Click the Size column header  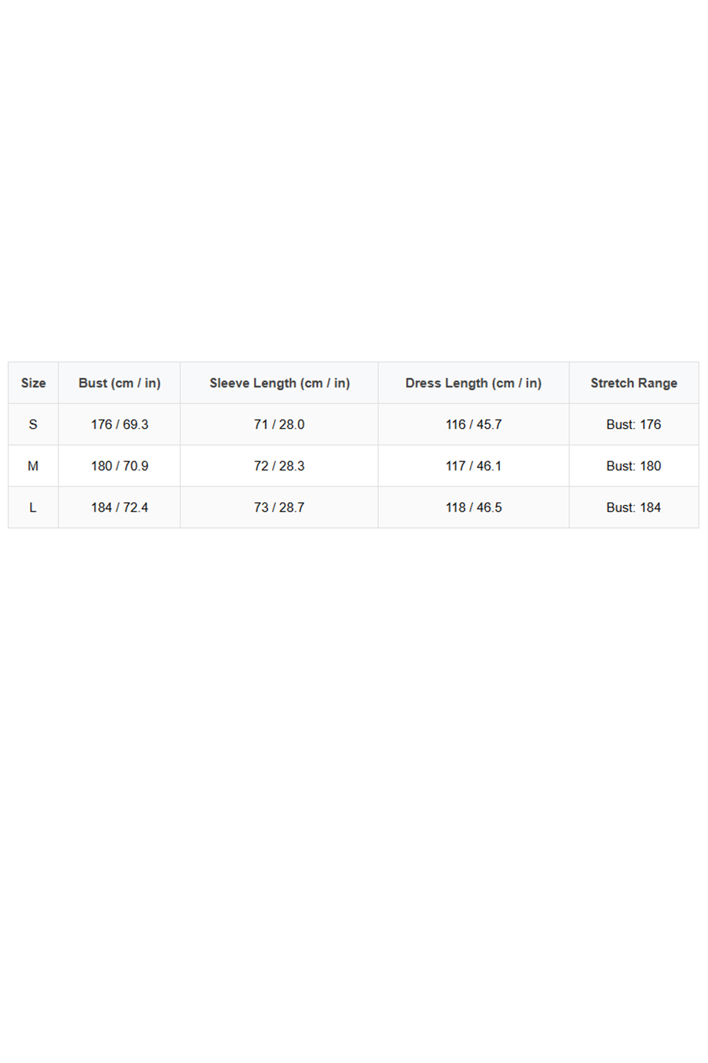33,383
